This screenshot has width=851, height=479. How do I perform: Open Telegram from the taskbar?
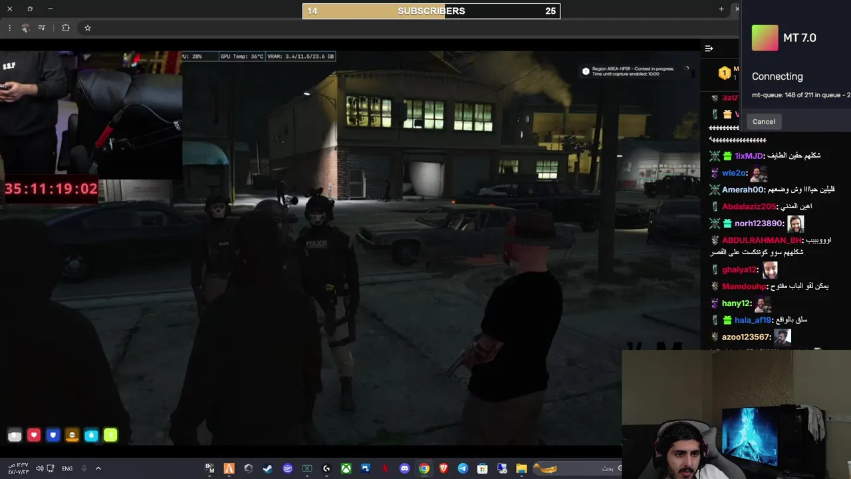(463, 468)
